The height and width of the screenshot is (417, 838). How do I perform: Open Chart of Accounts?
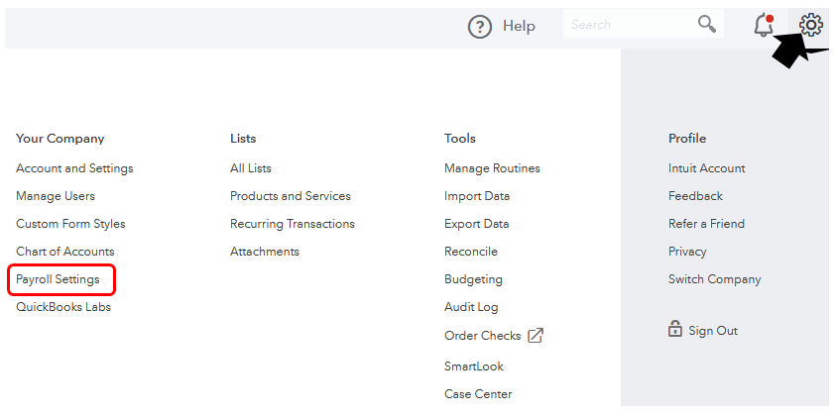coord(65,252)
